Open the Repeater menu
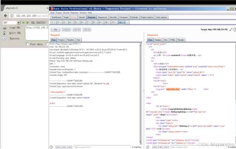This screenshot has width=236, height=149. (74, 13)
